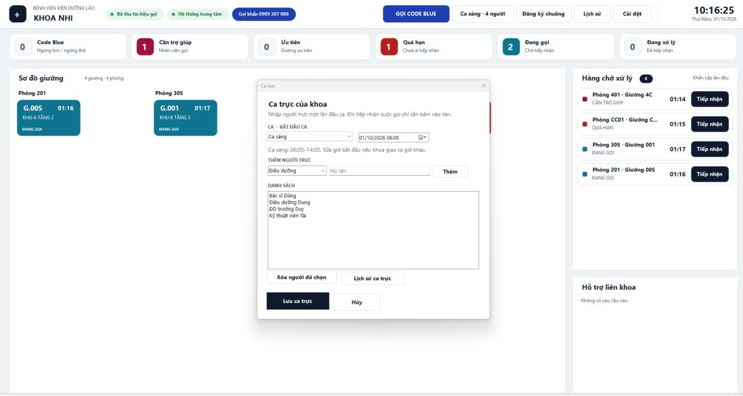Screen dimensions: 743x396
Task: Click the plus logo beside KHOA NHI
Action: 18,14
